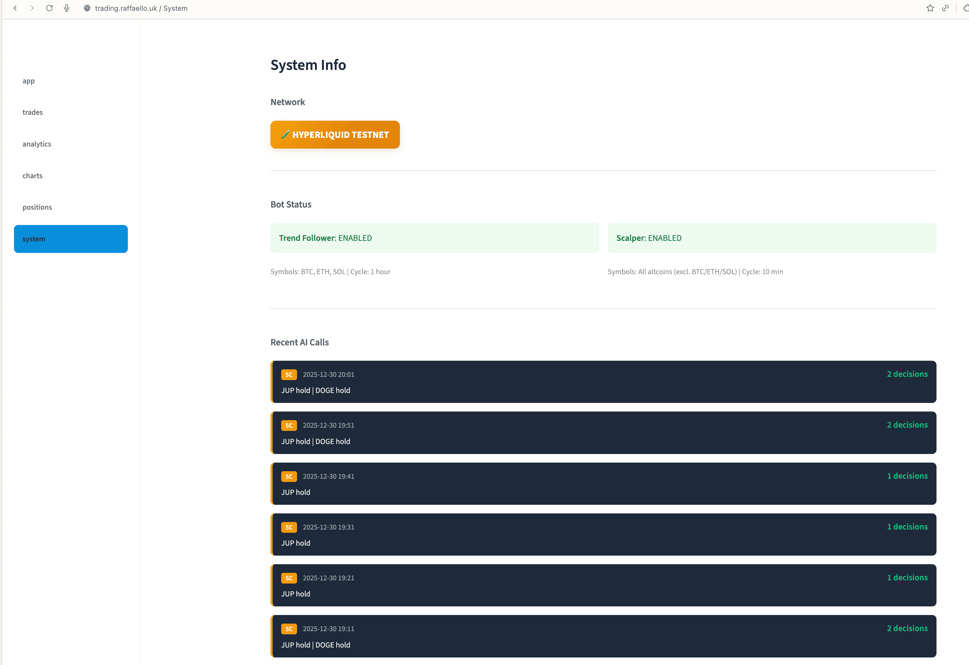Click 'JUP hold' text in the 19:21 call
The height and width of the screenshot is (665, 969).
pyautogui.click(x=296, y=594)
